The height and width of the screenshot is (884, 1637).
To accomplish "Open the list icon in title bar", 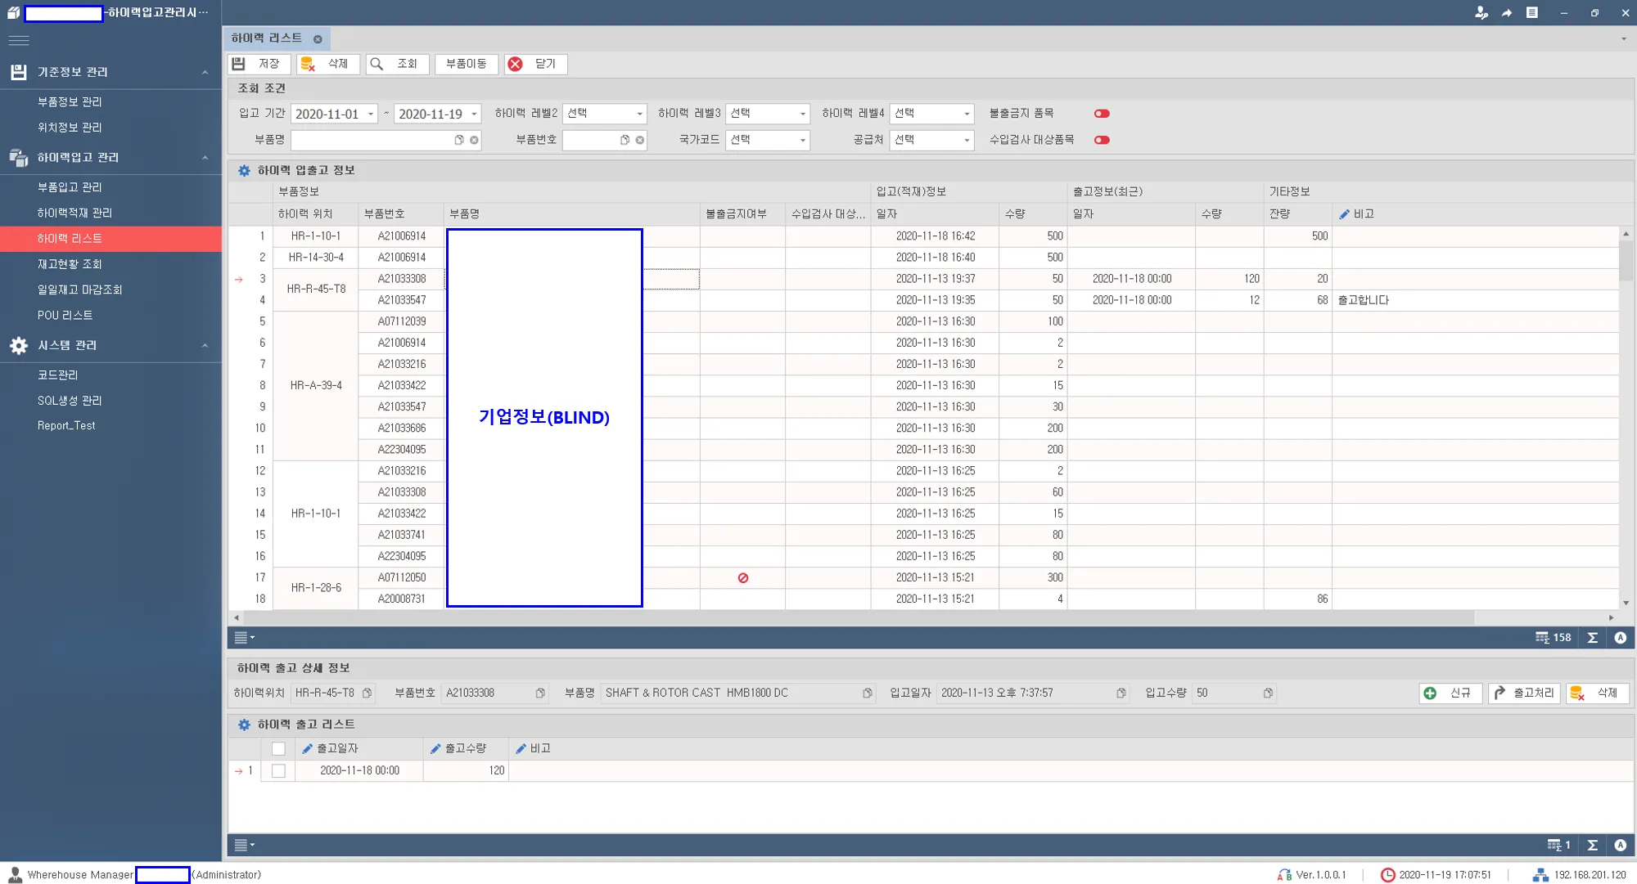I will [x=1532, y=12].
